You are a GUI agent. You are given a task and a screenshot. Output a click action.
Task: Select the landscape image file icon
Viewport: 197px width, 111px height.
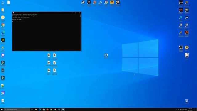[2, 85]
